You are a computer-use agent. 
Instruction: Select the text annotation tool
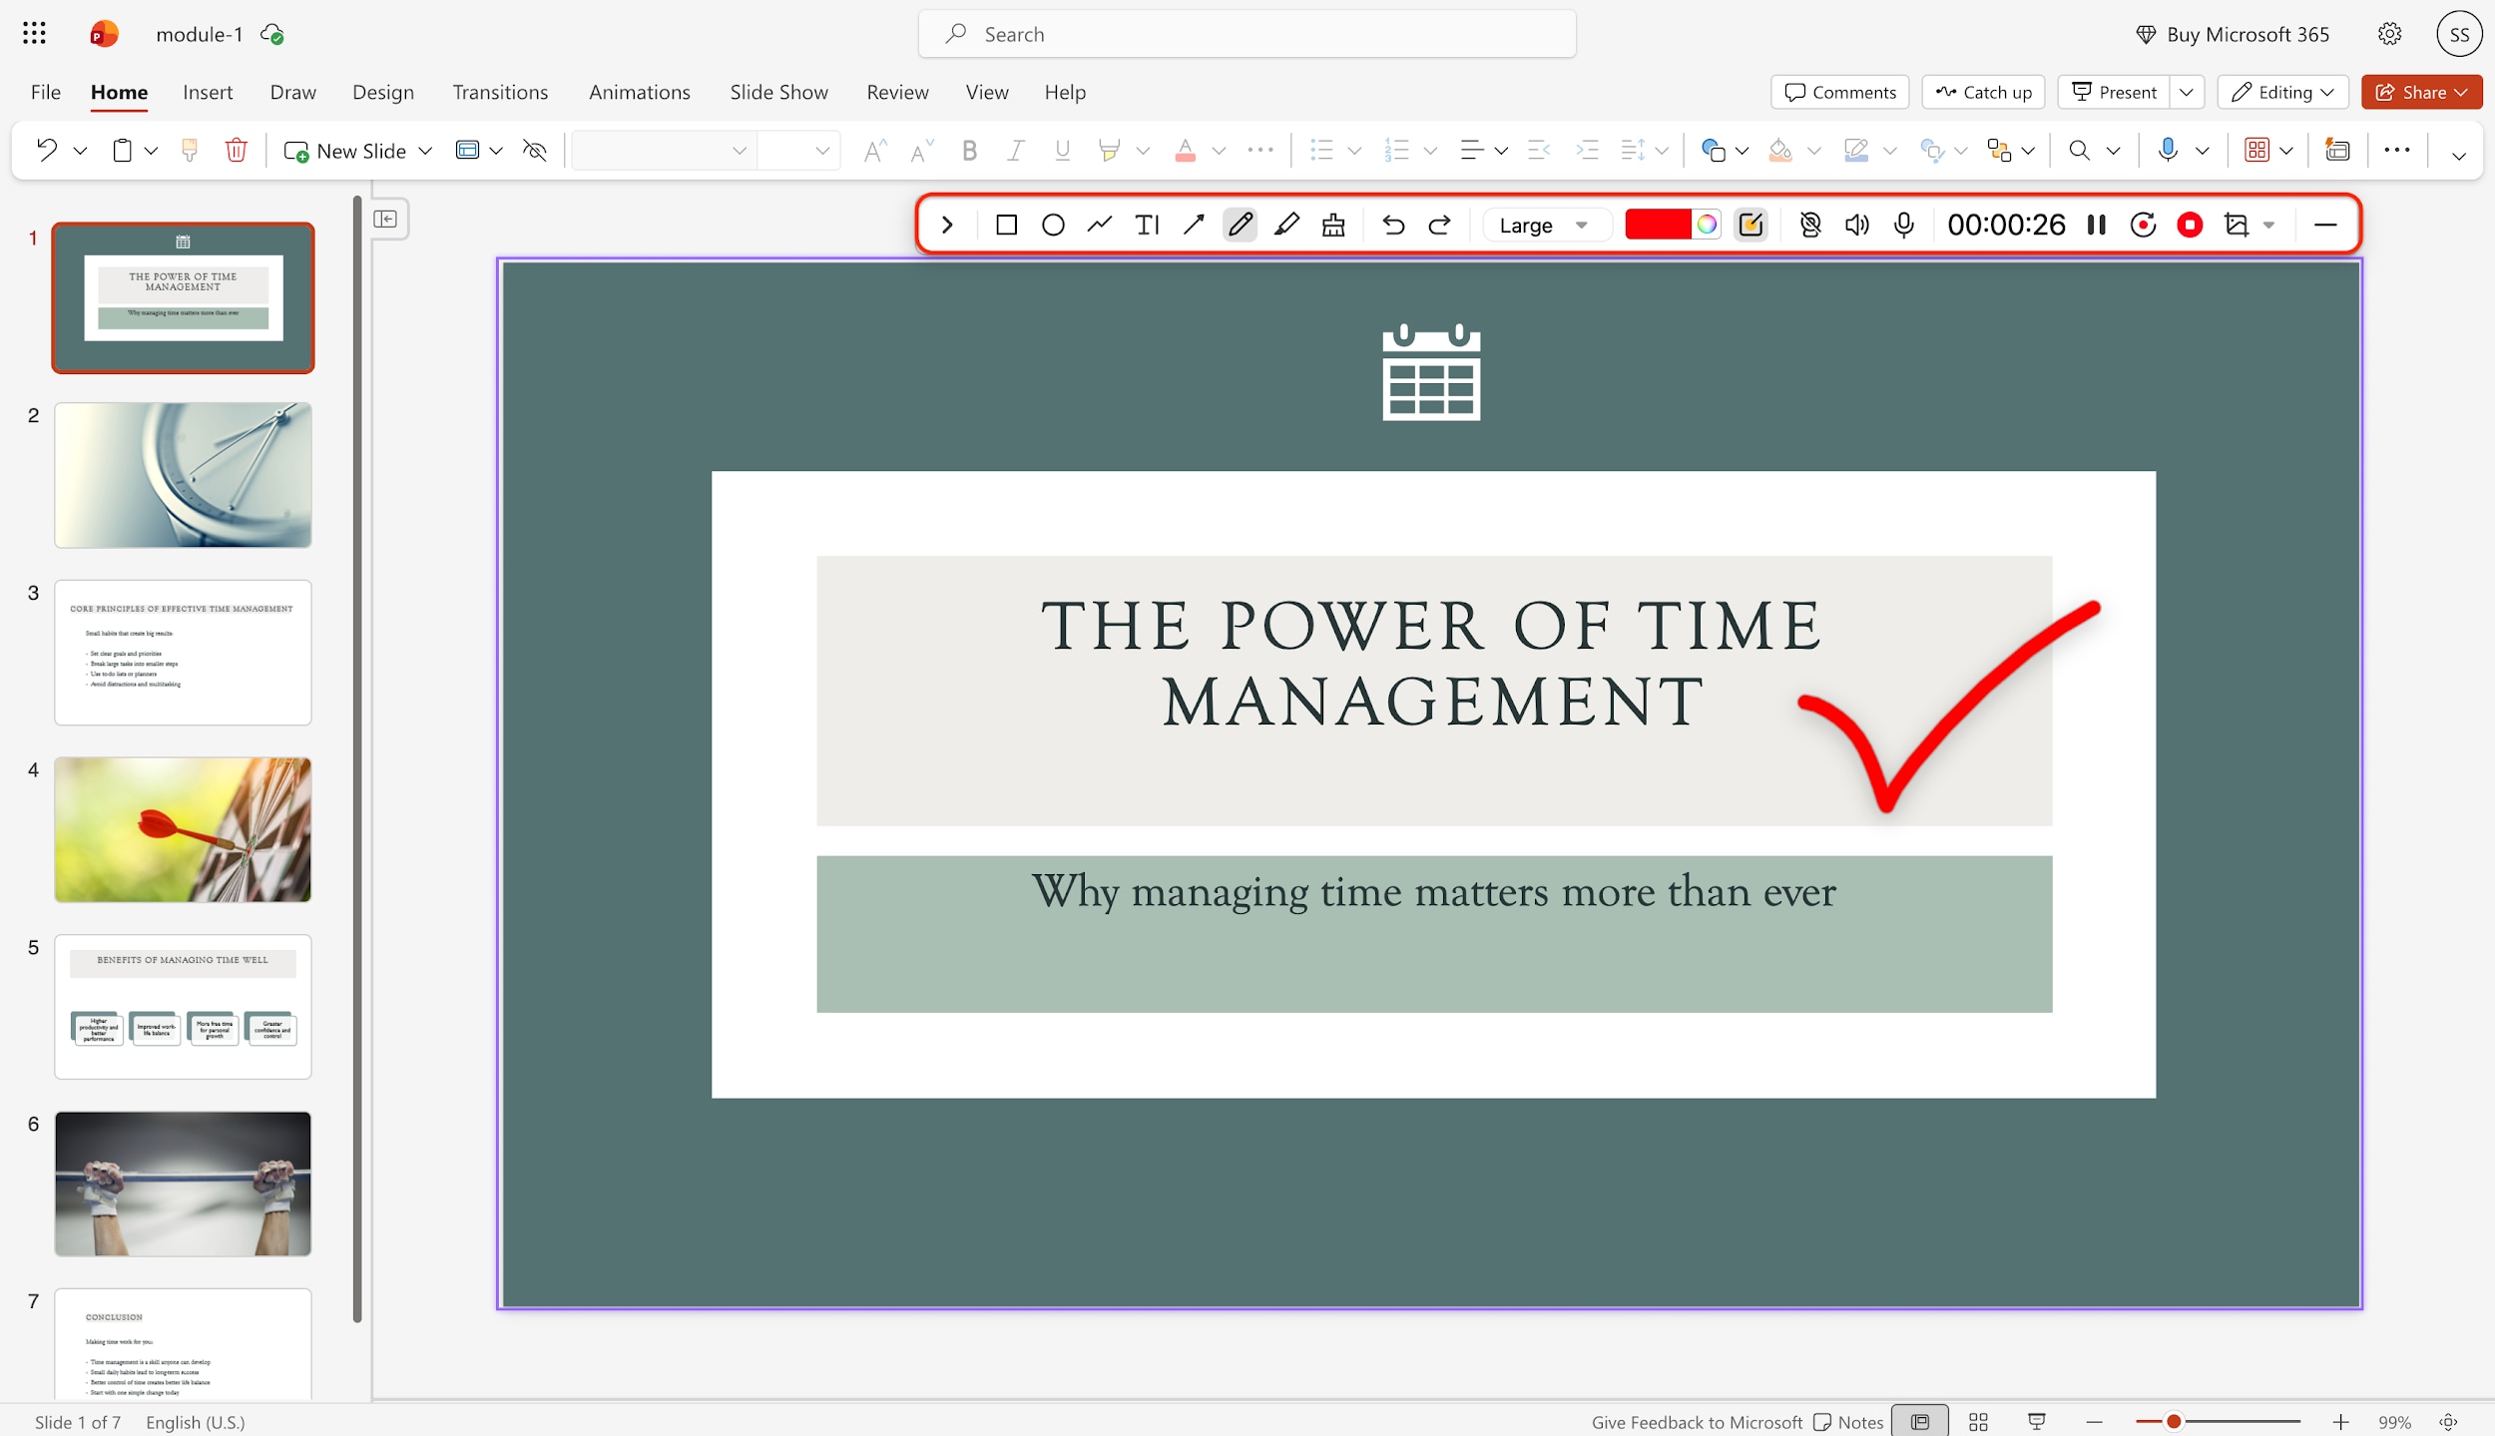click(1146, 225)
